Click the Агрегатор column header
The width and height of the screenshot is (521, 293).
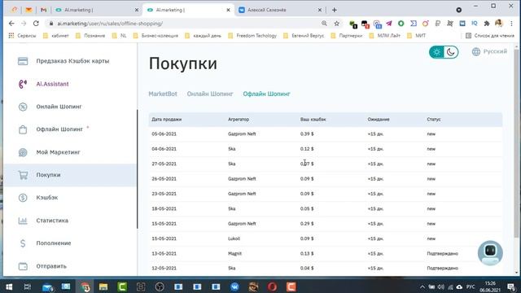pyautogui.click(x=239, y=120)
